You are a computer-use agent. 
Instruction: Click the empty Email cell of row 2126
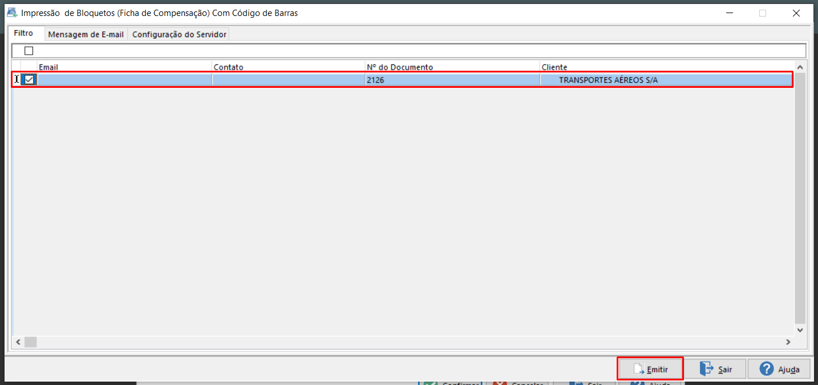(x=124, y=80)
